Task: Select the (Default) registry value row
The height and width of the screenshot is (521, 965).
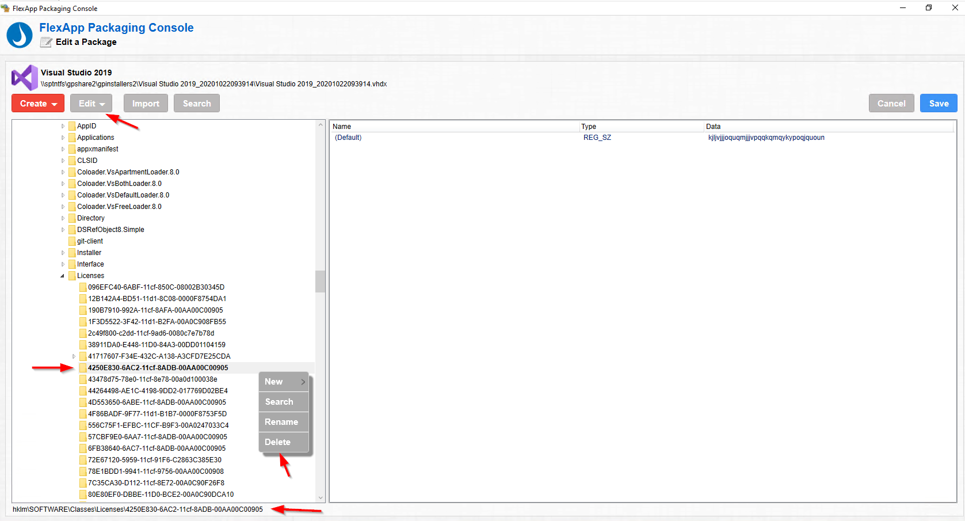Action: click(642, 138)
